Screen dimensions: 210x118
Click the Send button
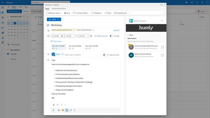[x=52, y=19]
